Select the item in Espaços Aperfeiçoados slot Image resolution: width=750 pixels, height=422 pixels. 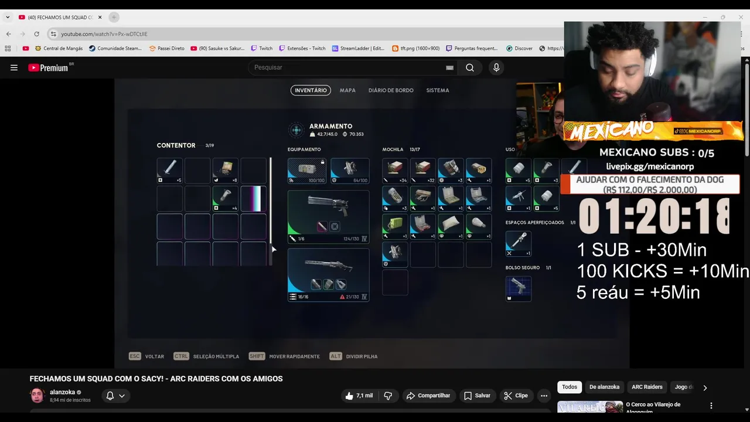point(519,243)
